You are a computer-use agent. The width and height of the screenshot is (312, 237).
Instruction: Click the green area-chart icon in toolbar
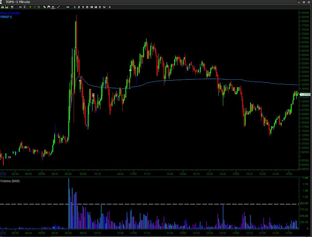[7, 7]
